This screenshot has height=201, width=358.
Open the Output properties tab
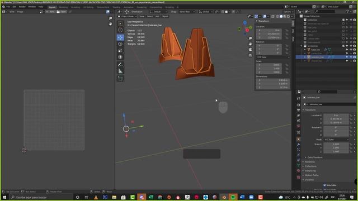298,110
